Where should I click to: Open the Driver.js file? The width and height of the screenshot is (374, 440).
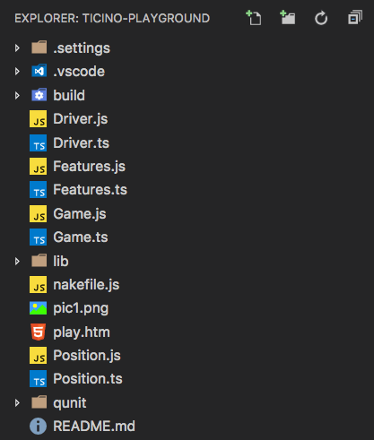81,119
